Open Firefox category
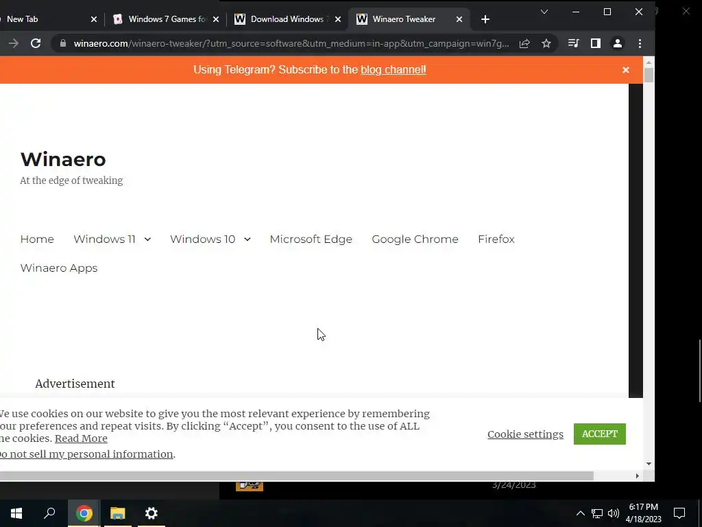 [496, 239]
